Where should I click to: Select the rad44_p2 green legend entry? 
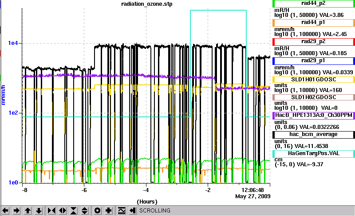tap(314, 4)
